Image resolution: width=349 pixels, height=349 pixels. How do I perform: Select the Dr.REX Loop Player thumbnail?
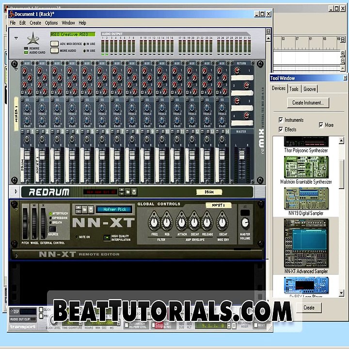(x=306, y=285)
